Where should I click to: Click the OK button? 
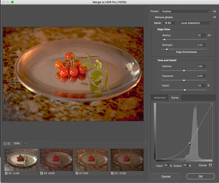(x=200, y=176)
